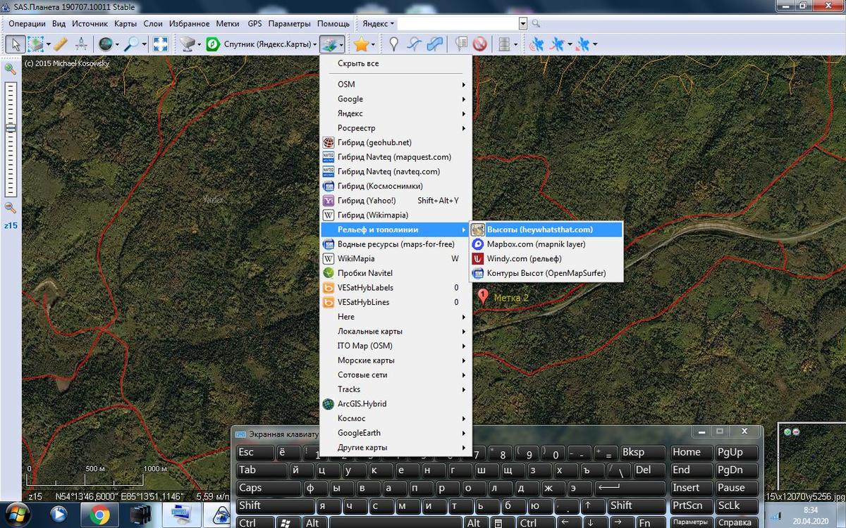Expand the Сотовые сети submenu
This screenshot has height=528, width=846.
click(x=396, y=375)
